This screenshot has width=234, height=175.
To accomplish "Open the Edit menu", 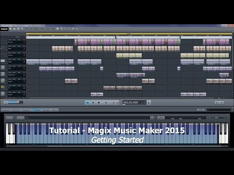I will 31,29.
